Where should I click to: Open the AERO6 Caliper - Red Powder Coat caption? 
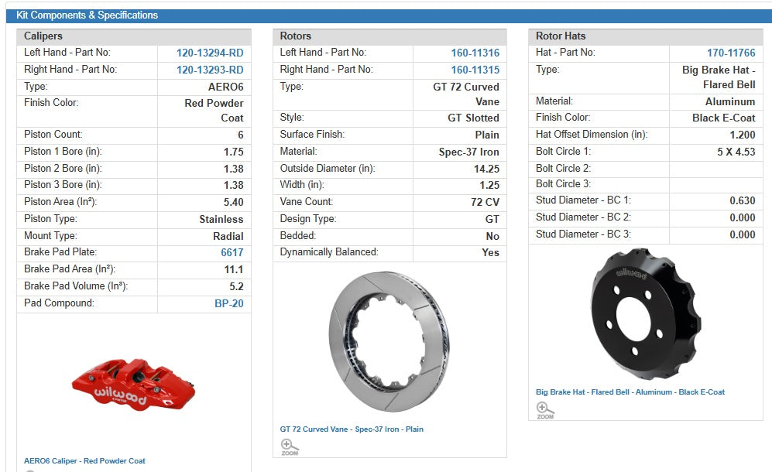tap(84, 461)
